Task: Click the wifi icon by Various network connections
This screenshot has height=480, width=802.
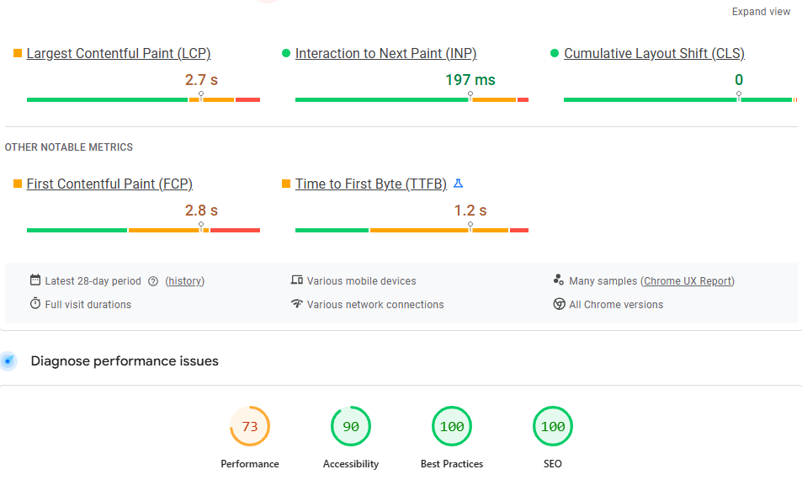Action: pyautogui.click(x=296, y=304)
